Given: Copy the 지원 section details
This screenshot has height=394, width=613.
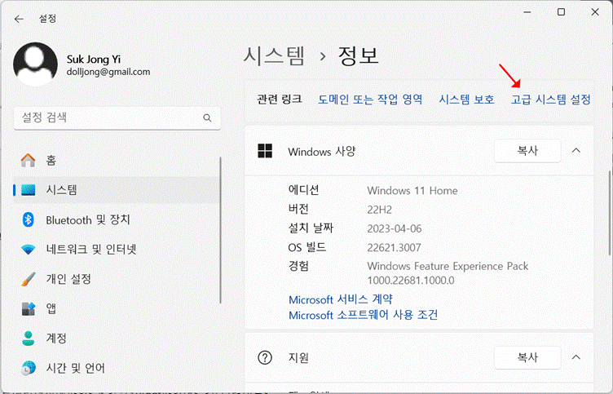Looking at the screenshot, I should point(527,357).
